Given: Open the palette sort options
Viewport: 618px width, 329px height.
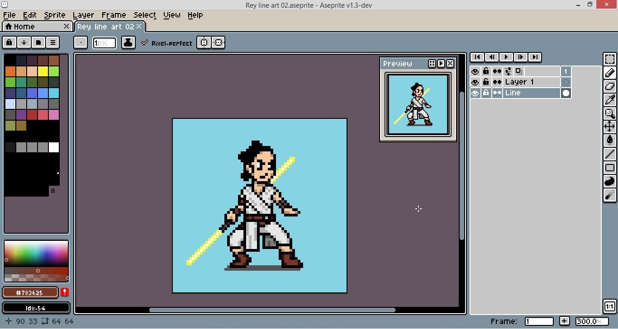Looking at the screenshot, I should point(24,42).
